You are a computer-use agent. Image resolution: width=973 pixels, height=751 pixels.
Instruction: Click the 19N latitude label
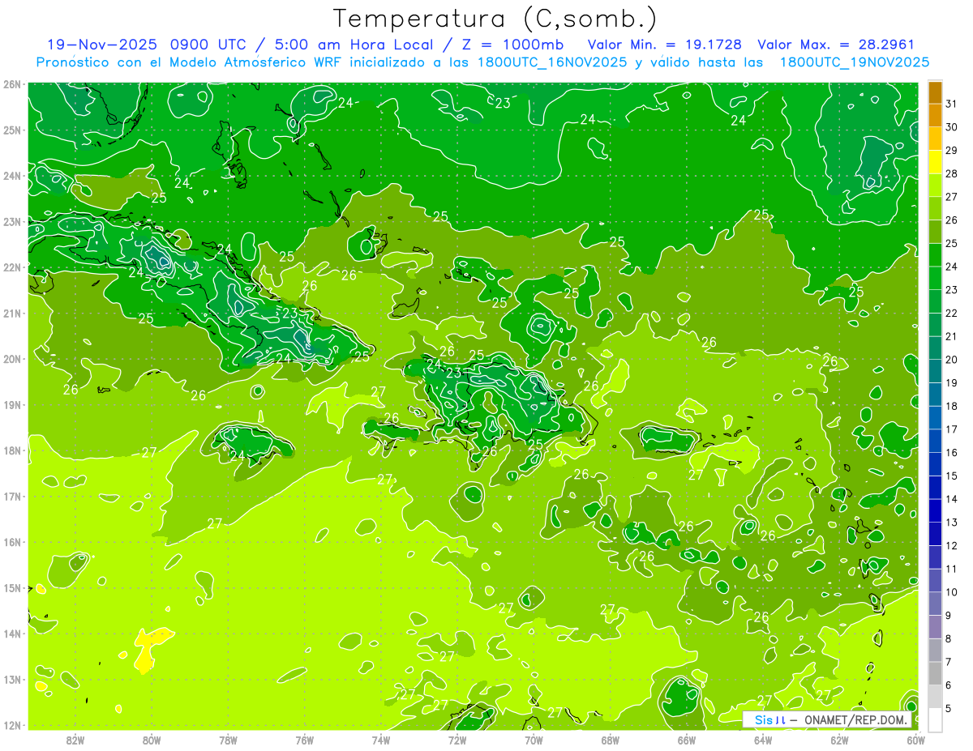point(12,405)
